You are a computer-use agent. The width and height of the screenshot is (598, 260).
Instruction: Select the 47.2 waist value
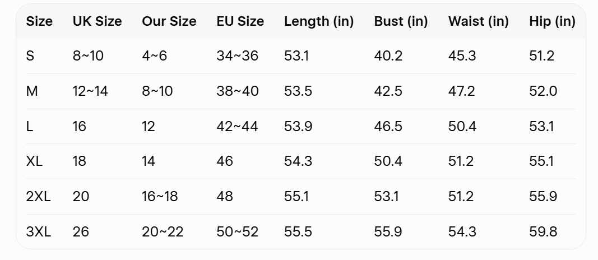[462, 91]
